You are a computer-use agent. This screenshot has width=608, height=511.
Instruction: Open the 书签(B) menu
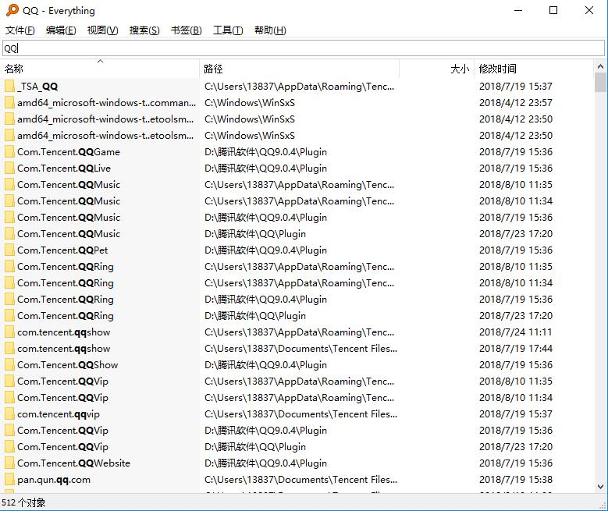pyautogui.click(x=186, y=30)
